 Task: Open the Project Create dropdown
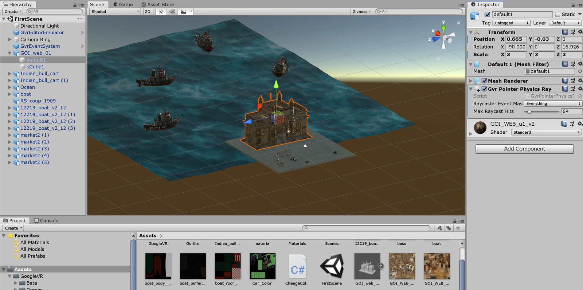(13, 228)
